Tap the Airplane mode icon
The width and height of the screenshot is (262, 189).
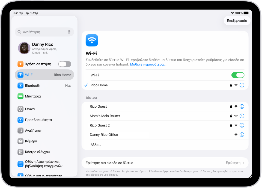click(x=20, y=64)
